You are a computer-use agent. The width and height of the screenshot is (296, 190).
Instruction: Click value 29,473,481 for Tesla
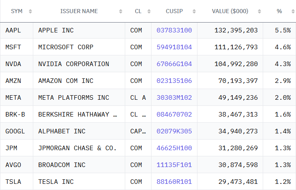pos(238,182)
